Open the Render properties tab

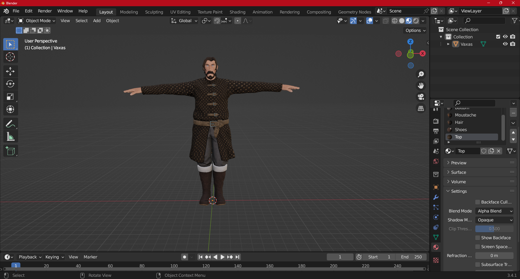[436, 121]
